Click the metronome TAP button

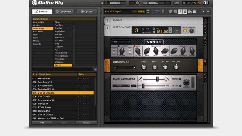click(x=177, y=30)
